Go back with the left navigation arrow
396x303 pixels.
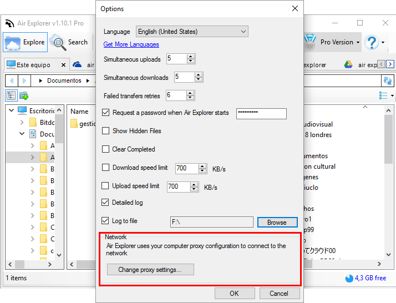[x=11, y=81]
